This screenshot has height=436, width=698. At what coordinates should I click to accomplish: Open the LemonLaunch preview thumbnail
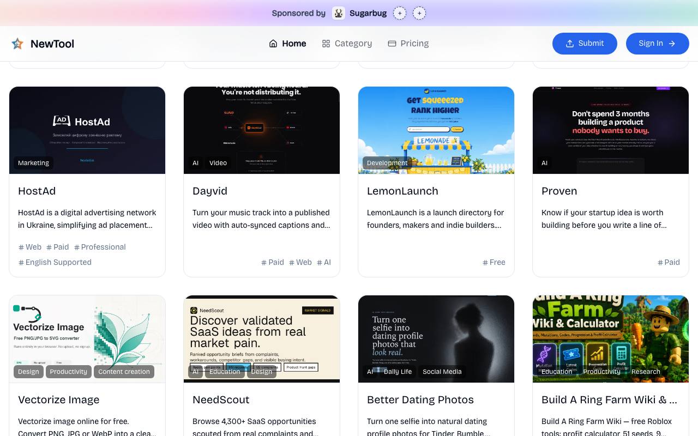[x=436, y=130]
